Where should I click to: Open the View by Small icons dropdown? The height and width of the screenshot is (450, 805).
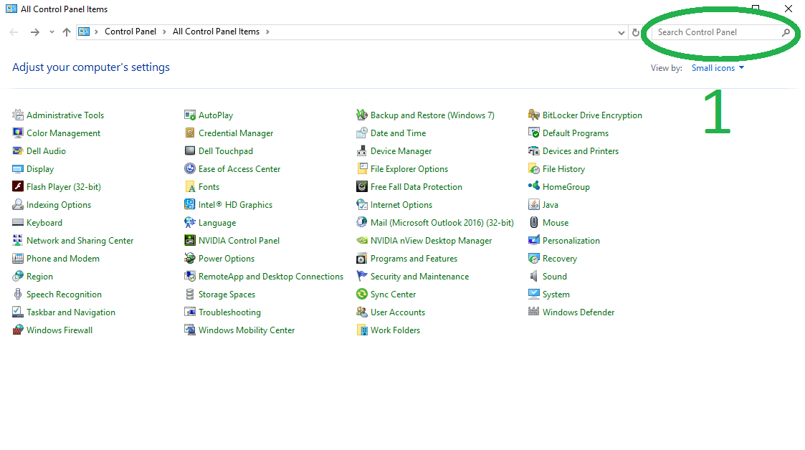[718, 68]
